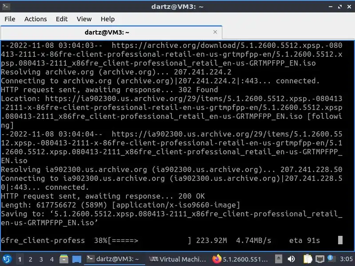Click the 3:05 panel clock
355x266 pixels.
346,259
